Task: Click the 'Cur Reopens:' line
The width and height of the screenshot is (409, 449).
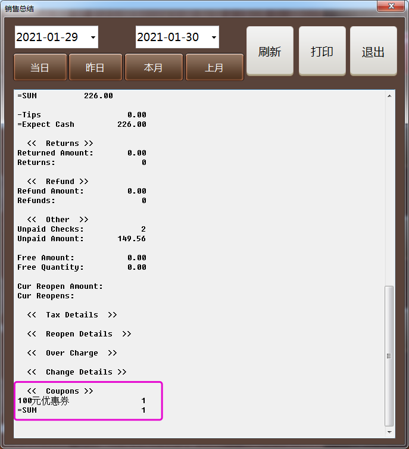Action: pyautogui.click(x=46, y=296)
